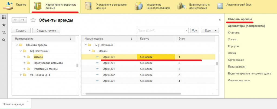The image size is (277, 109).
Task: Go forward with the right arrow button
Action: coord(23,20)
